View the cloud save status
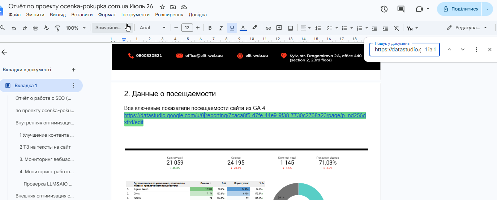 tap(184, 7)
